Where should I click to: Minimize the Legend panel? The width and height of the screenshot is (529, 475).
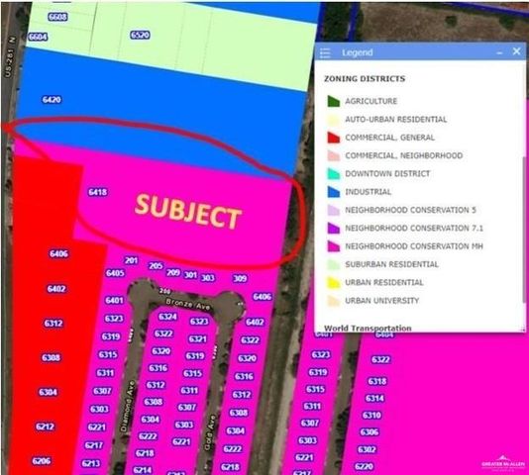(x=499, y=52)
